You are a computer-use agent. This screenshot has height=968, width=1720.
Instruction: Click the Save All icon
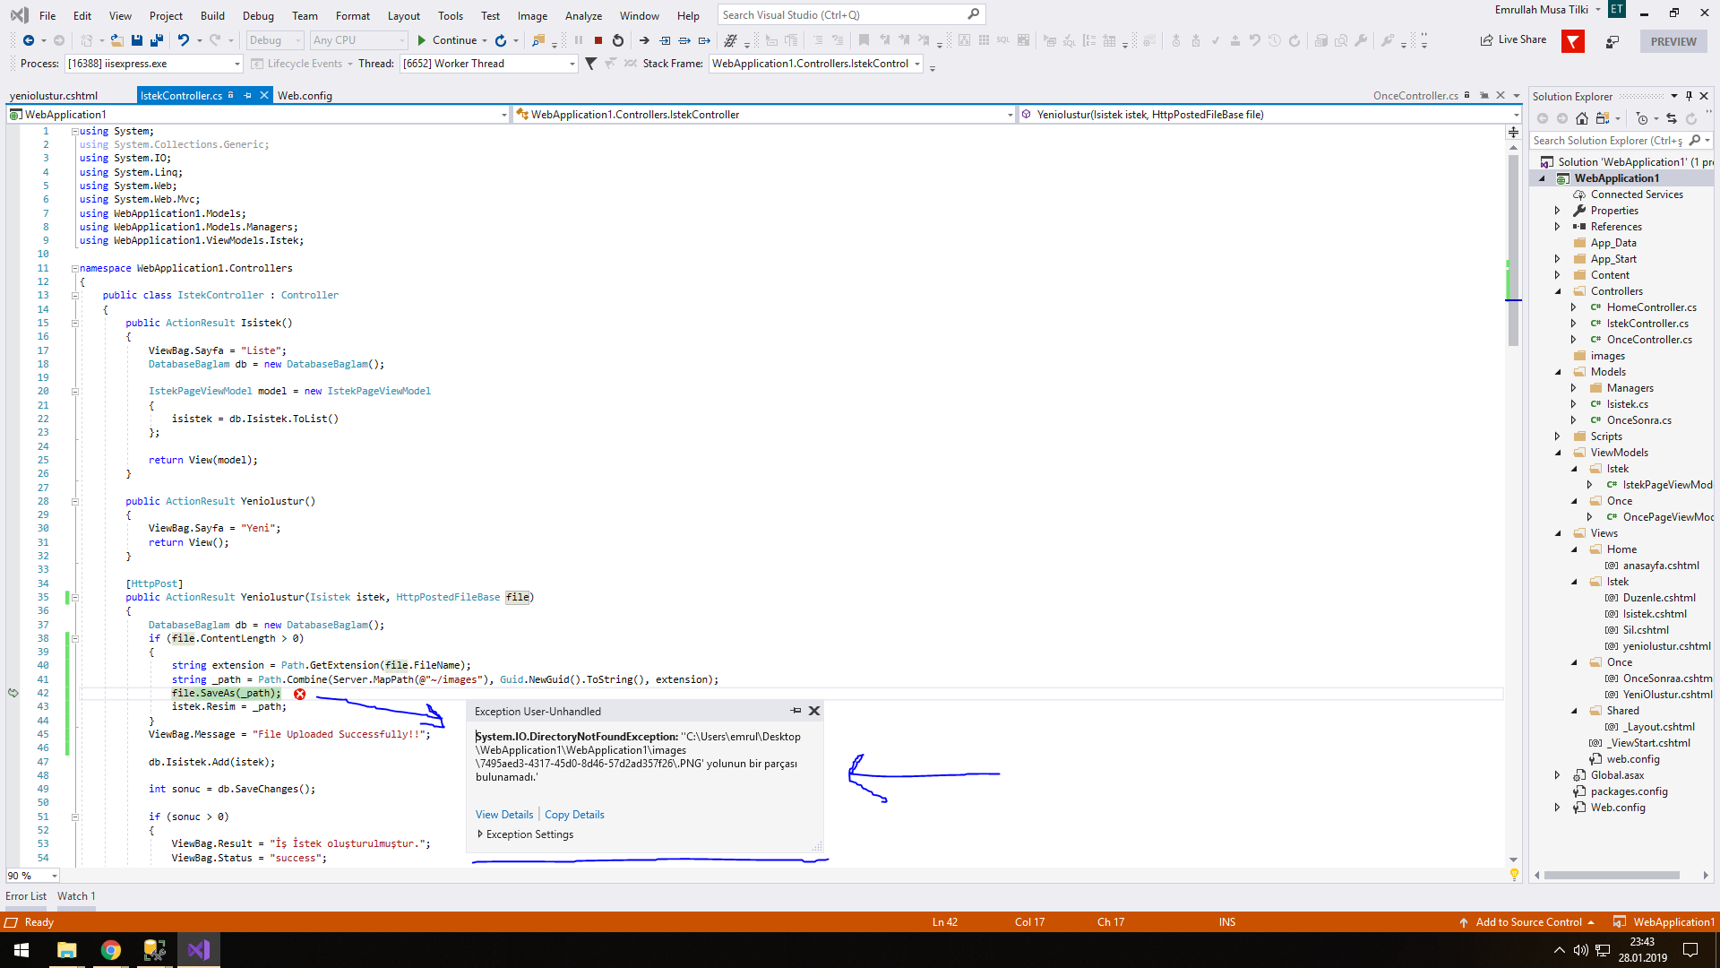[157, 40]
